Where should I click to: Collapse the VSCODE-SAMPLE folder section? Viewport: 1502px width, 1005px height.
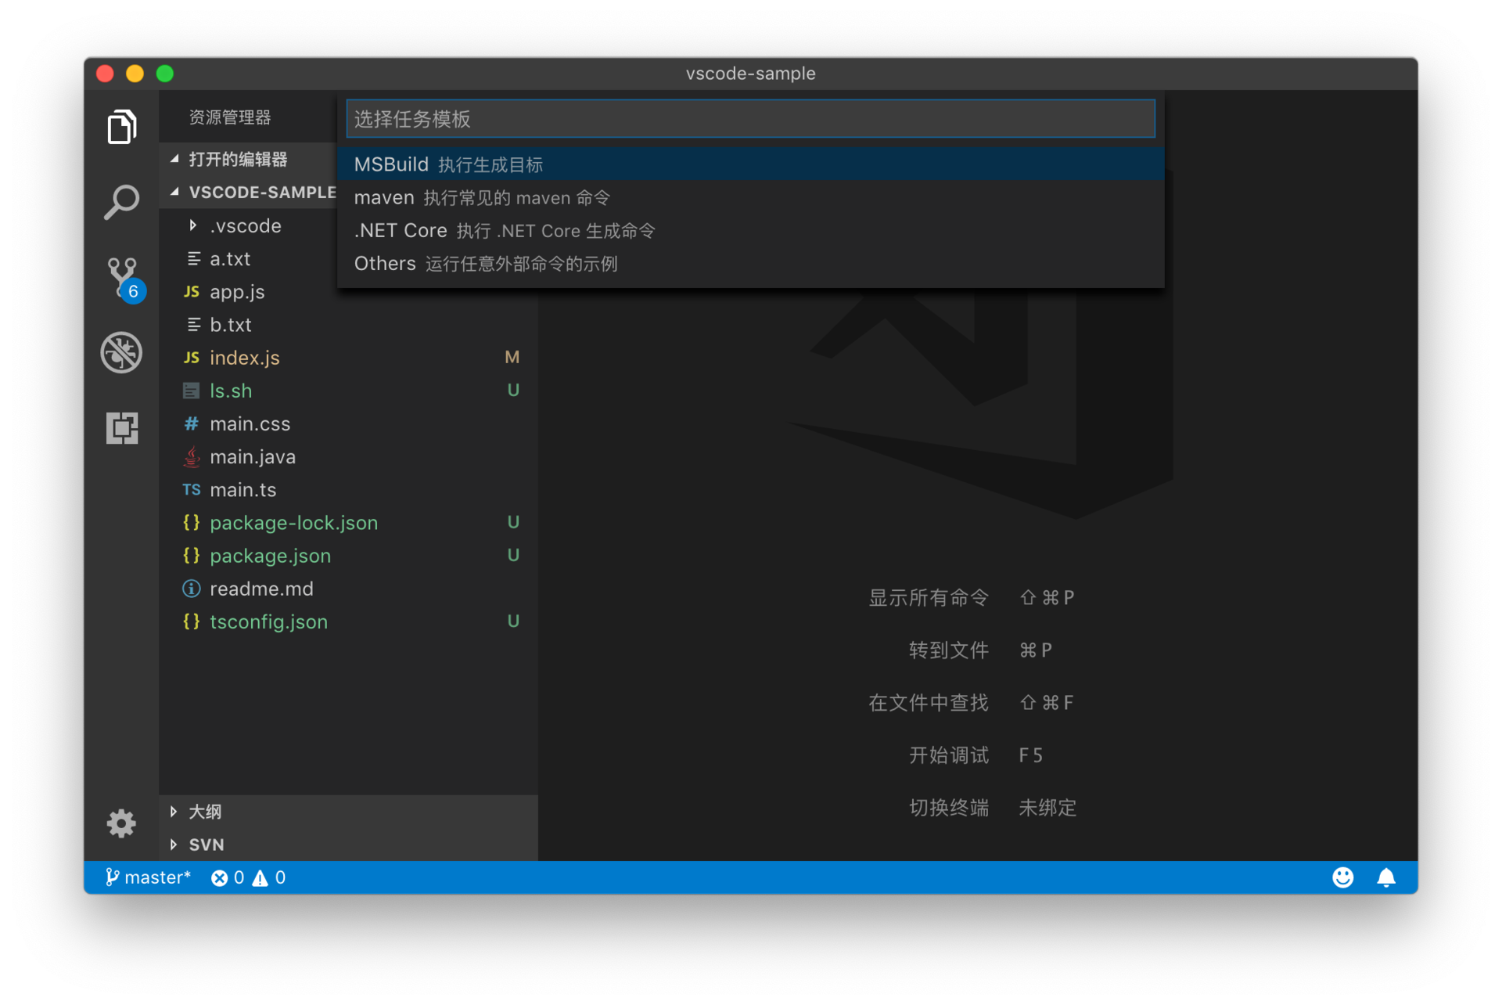tap(262, 192)
